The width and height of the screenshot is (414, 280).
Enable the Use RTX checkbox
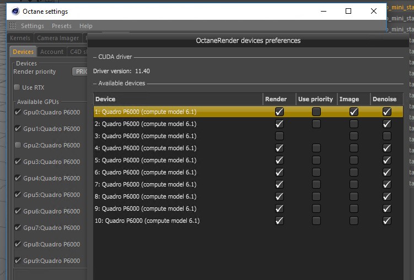17,87
